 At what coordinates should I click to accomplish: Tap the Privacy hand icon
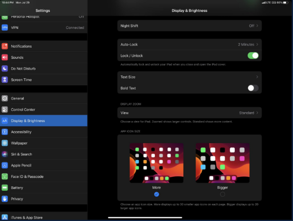pyautogui.click(x=5, y=199)
